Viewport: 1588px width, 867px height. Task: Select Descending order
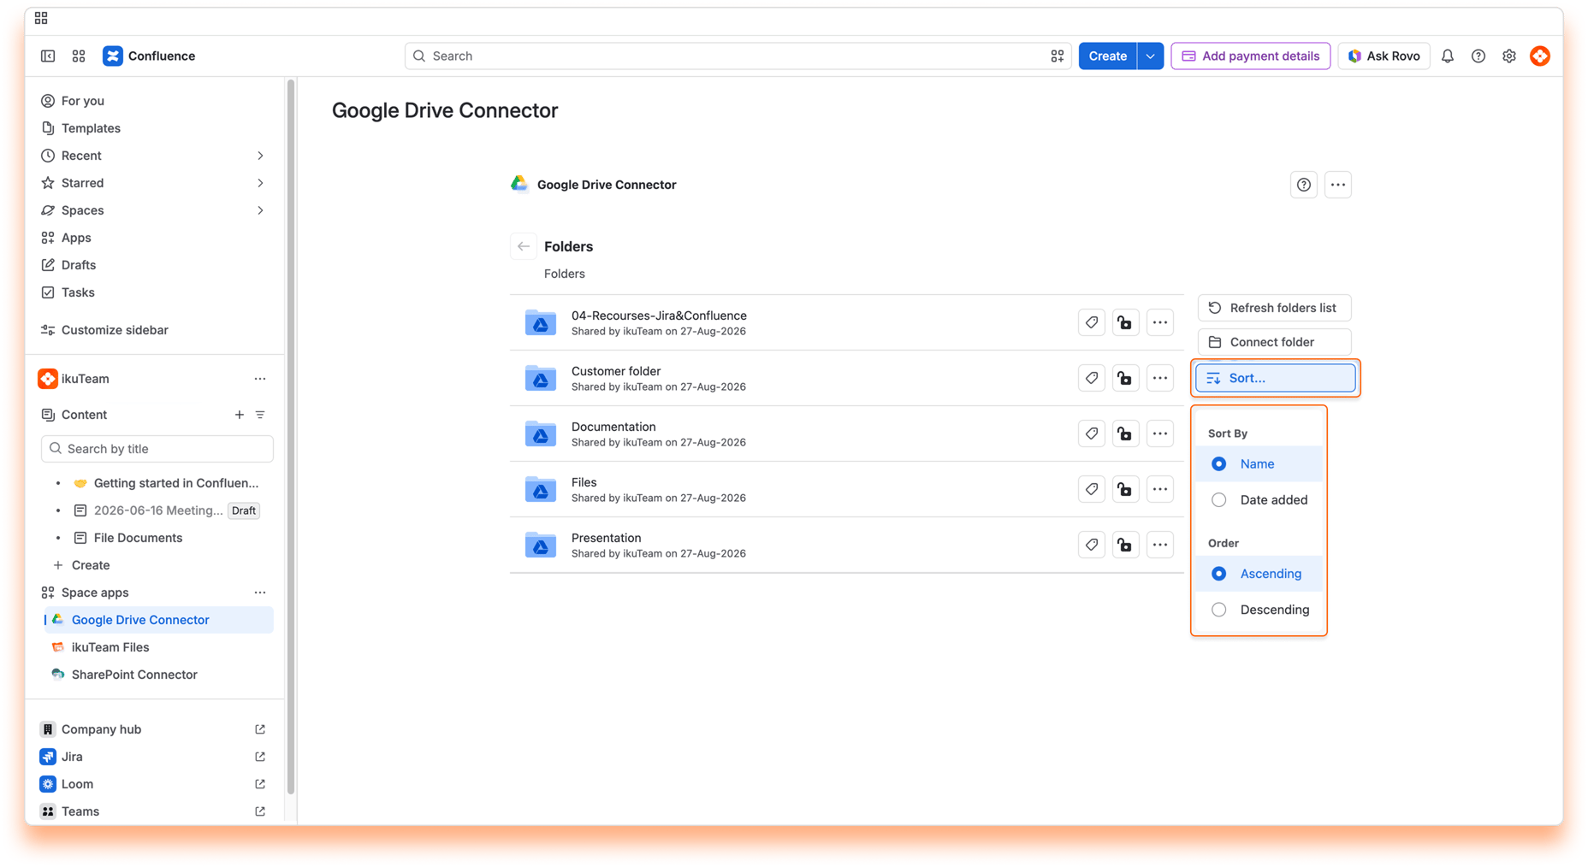1259,610
